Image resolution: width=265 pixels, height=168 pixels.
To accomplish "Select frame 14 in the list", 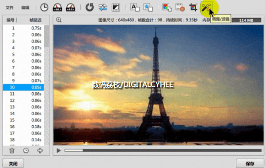I will (23, 114).
